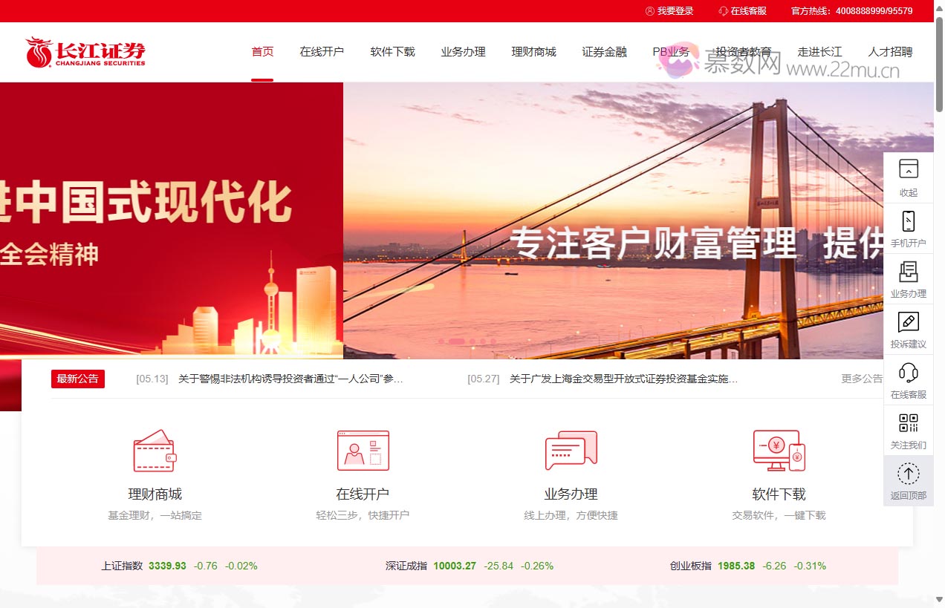
Task: Open 手机开户 mobile account icon
Action: 908,221
